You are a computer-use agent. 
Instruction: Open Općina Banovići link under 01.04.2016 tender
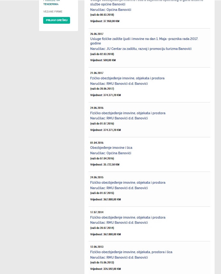[x=111, y=153]
